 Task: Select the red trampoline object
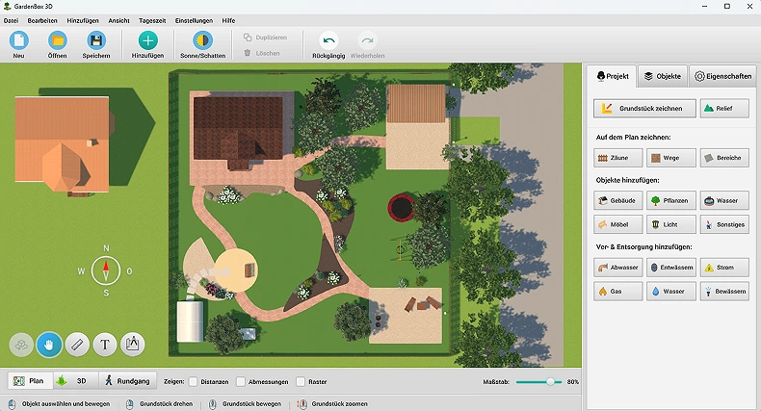click(x=402, y=207)
